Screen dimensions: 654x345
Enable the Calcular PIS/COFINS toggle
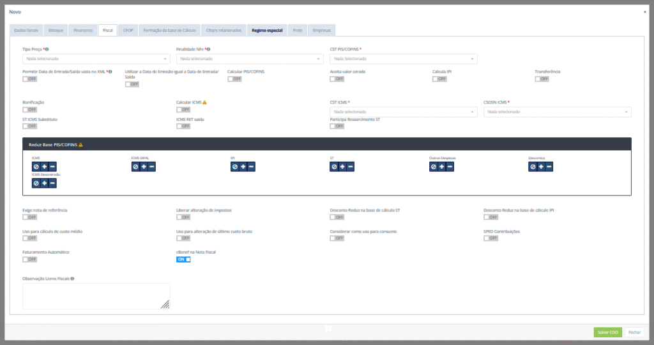pos(234,79)
